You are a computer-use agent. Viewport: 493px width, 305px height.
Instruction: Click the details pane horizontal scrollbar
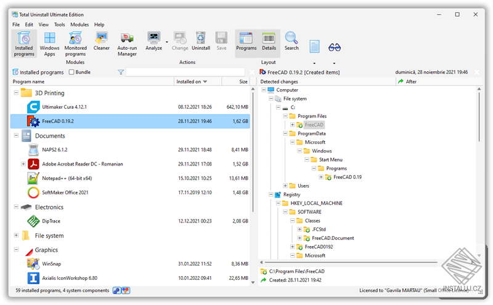[351, 263]
